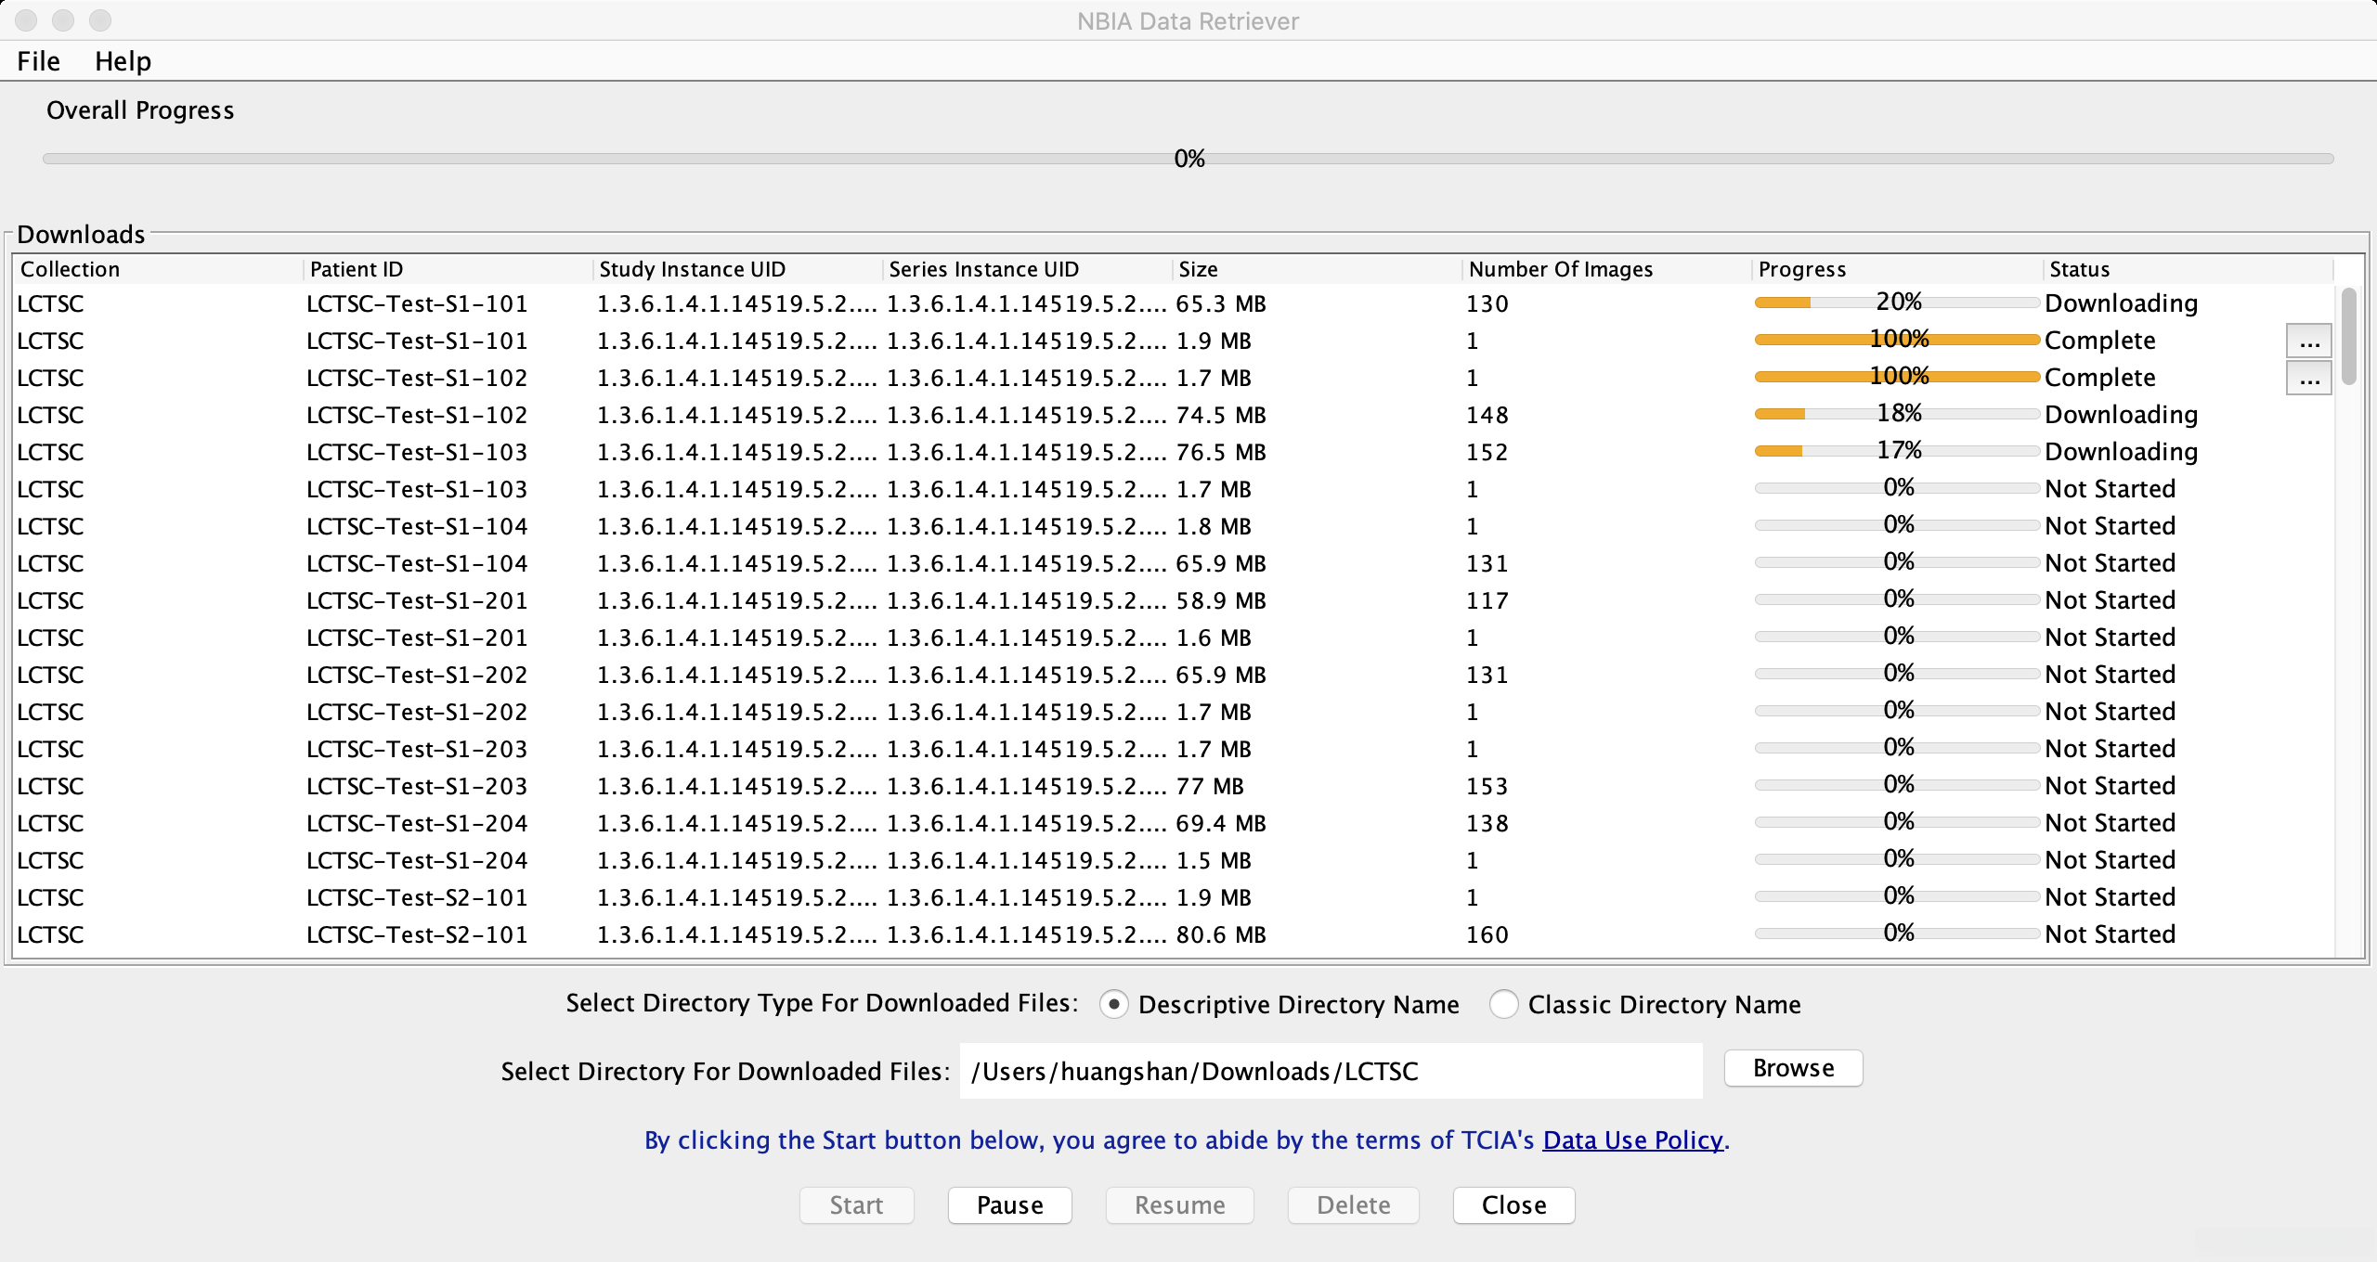This screenshot has height=1262, width=2377.
Task: Click the 20% progress bar in the first row
Action: 1896,303
